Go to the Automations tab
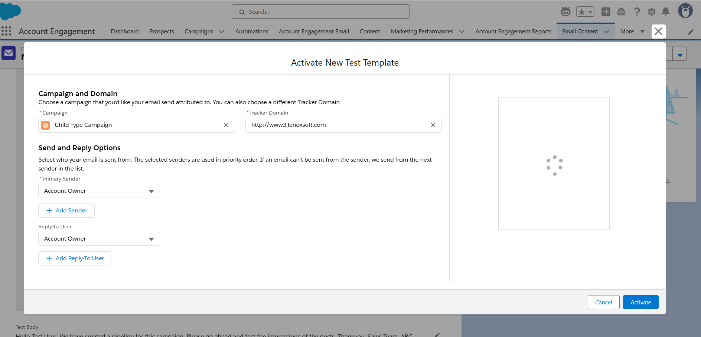 coord(251,32)
